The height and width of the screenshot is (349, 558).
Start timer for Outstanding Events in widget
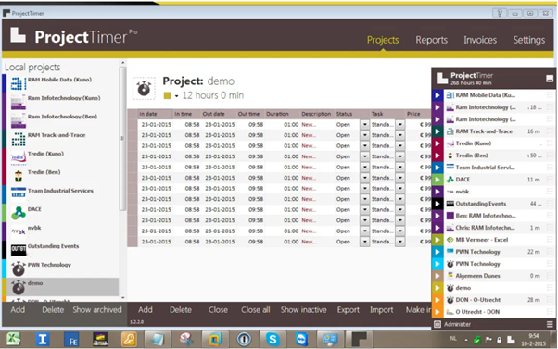[438, 204]
